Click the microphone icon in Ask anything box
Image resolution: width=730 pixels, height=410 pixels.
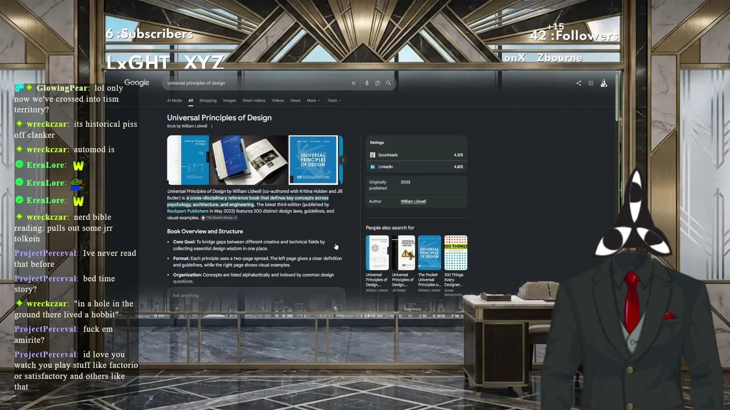coord(335,309)
